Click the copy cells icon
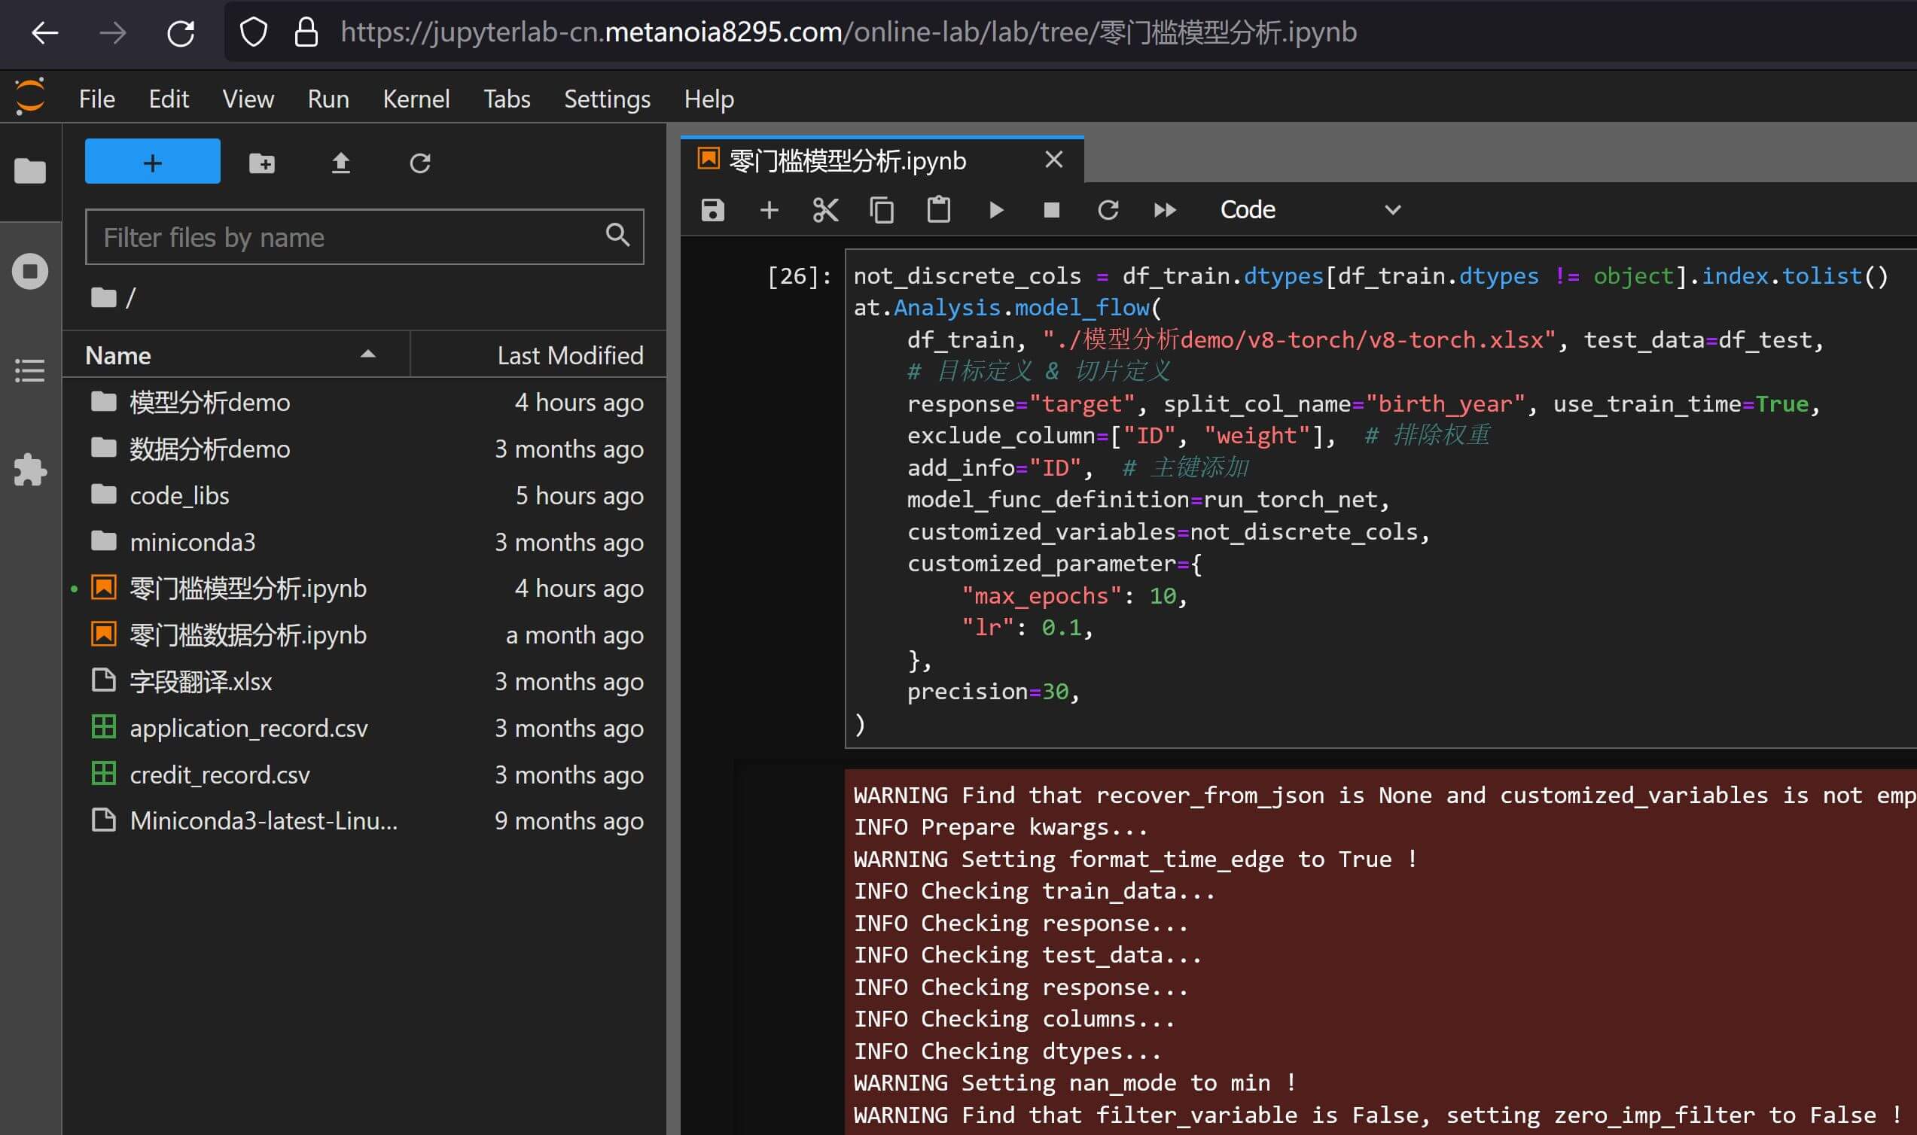This screenshot has width=1917, height=1135. pos(881,209)
